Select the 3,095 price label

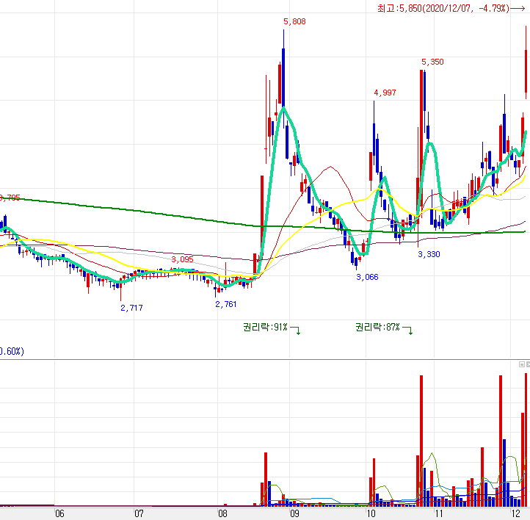(182, 259)
